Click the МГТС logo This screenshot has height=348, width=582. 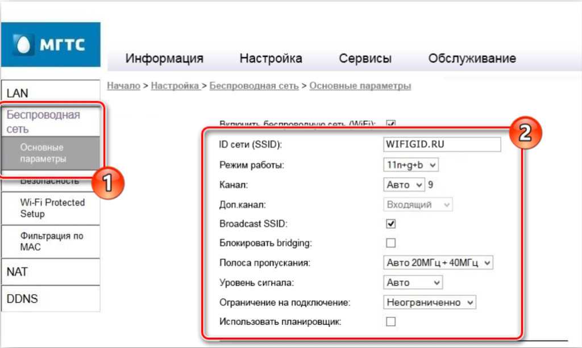click(51, 44)
